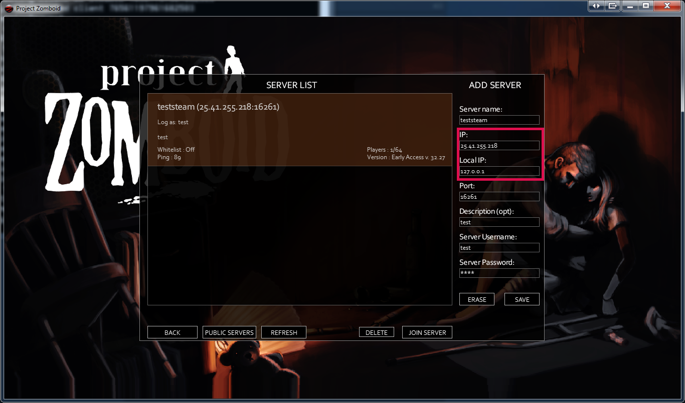This screenshot has height=403, width=685.
Task: Edit the Port field showing 16261
Action: pyautogui.click(x=499, y=197)
